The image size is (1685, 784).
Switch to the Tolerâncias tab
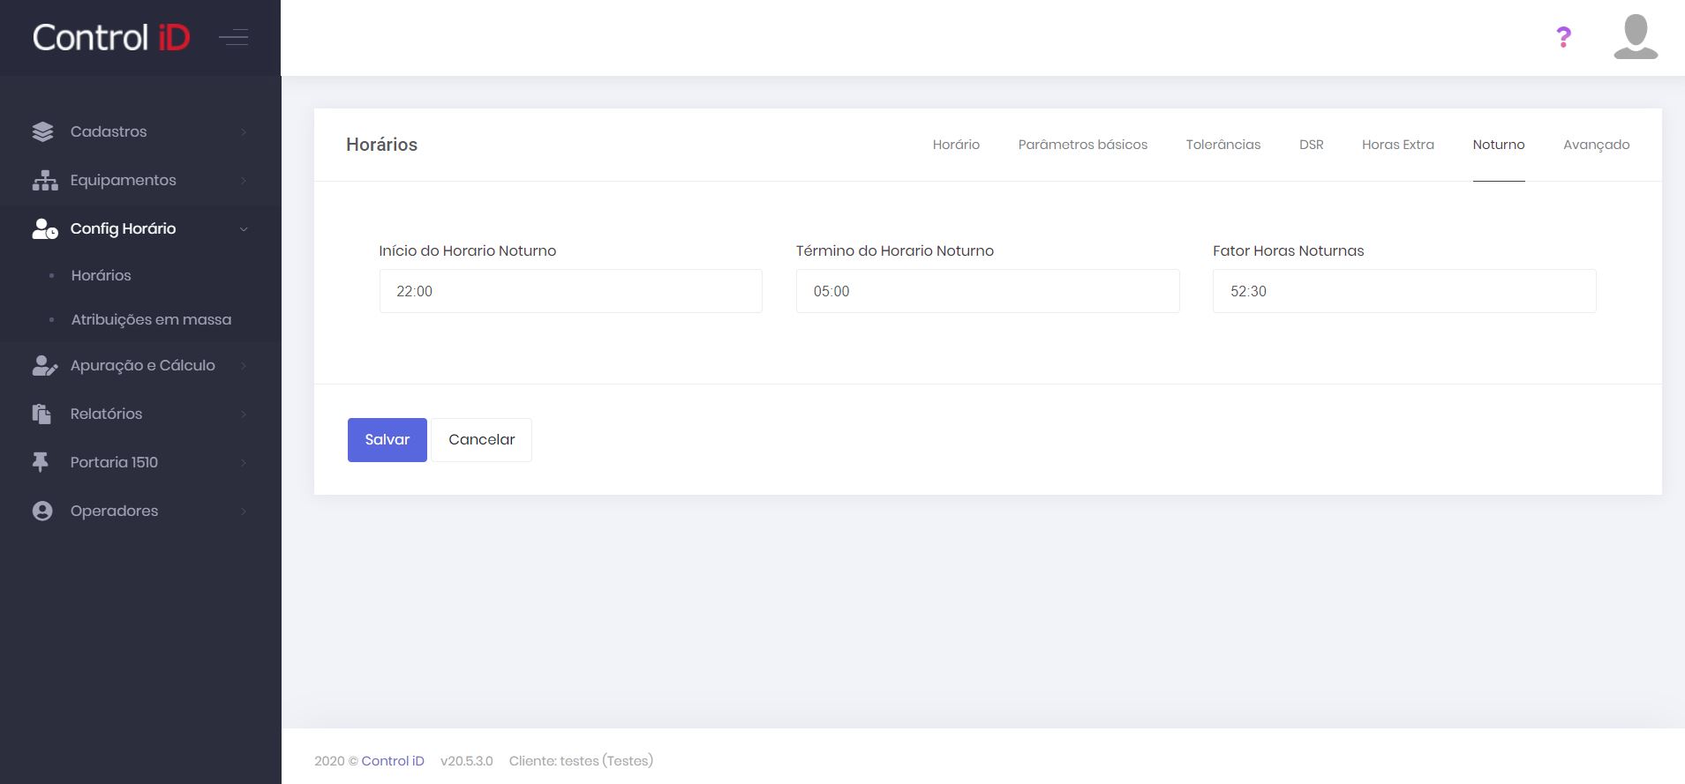click(1222, 145)
